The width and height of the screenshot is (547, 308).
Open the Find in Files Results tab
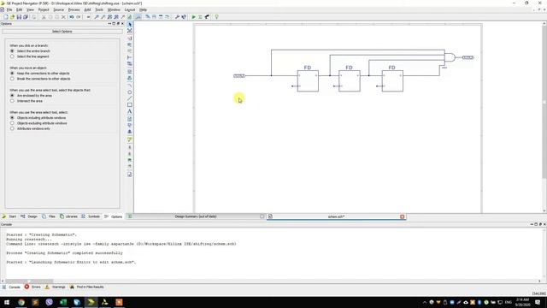coord(86,287)
